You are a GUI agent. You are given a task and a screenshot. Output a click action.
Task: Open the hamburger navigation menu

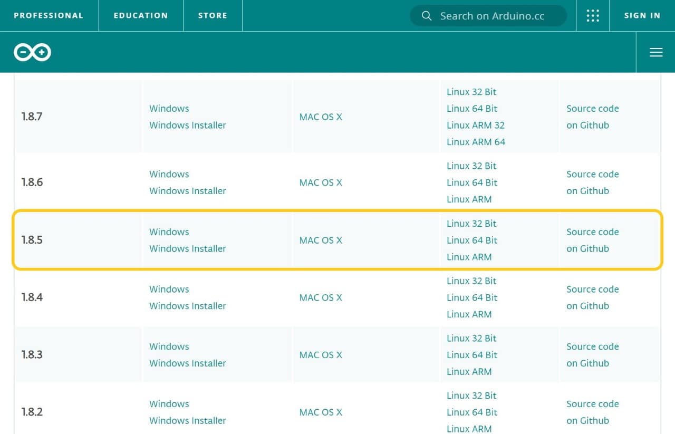pyautogui.click(x=656, y=52)
